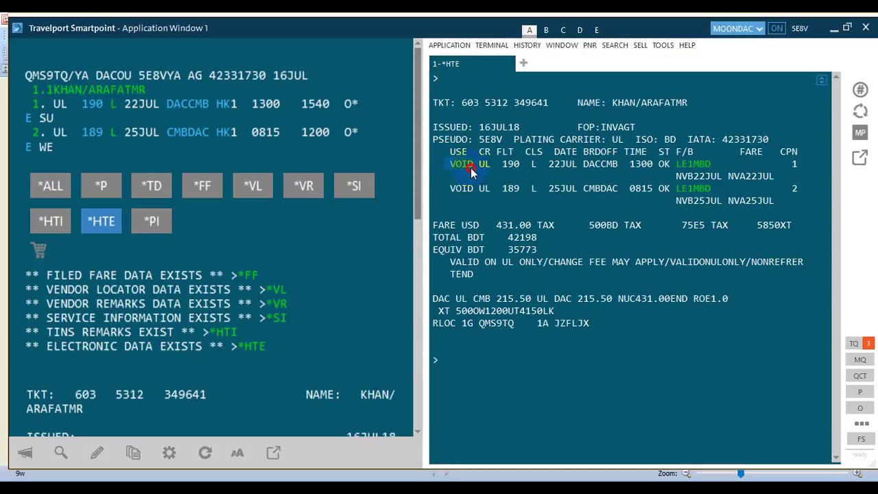This screenshot has width=878, height=494.
Task: Zoom in with the magnifier plus icon
Action: coord(857,473)
